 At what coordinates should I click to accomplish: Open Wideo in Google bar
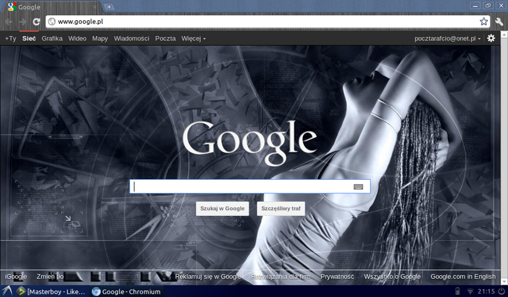[x=77, y=38]
